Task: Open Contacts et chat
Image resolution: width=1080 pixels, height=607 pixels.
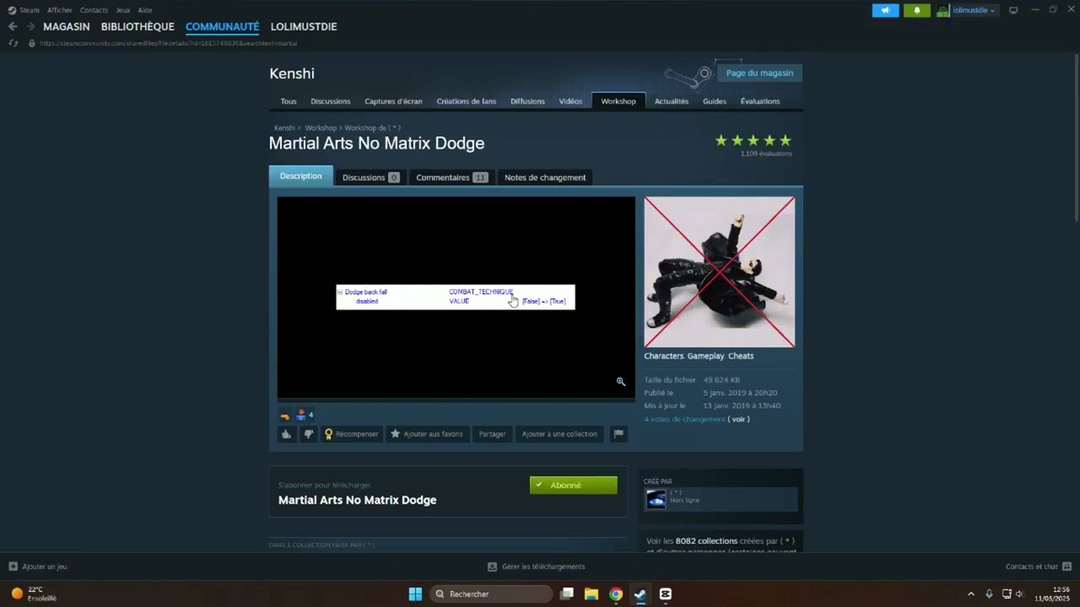Action: 1038,567
